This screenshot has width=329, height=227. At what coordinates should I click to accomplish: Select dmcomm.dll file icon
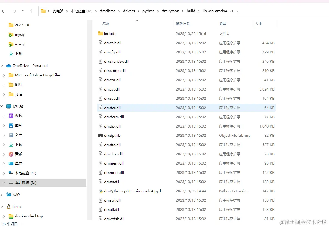[100, 70]
